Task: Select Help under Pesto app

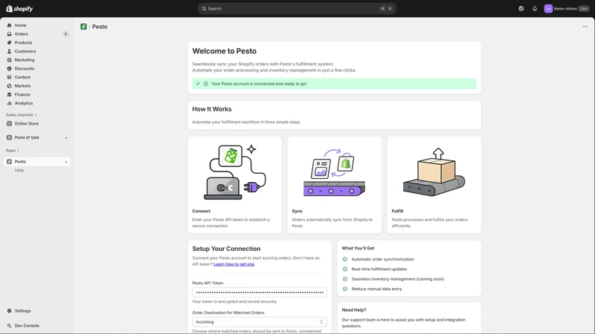Action: pyautogui.click(x=19, y=171)
